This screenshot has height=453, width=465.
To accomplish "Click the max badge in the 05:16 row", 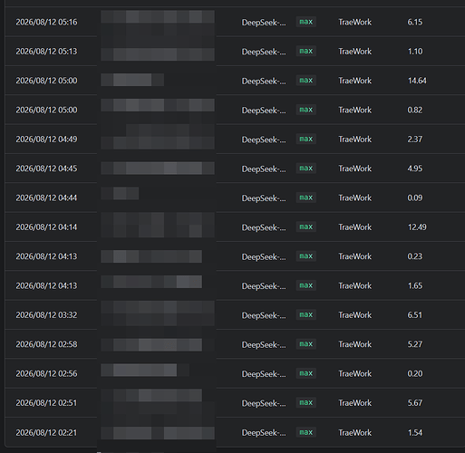I will point(305,22).
